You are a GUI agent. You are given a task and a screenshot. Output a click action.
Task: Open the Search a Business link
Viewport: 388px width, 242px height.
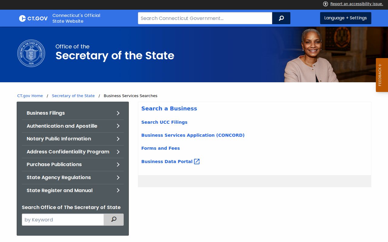pos(169,109)
